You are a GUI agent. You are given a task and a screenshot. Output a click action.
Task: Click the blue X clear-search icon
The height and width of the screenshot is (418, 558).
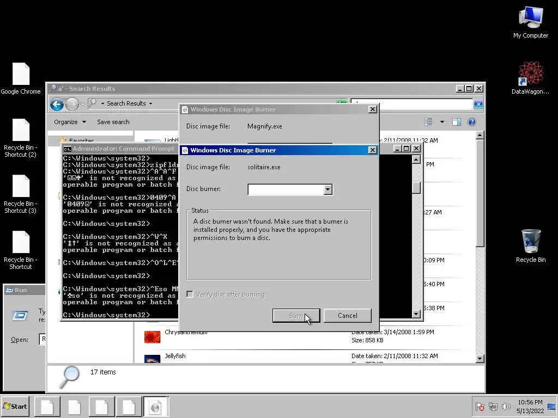tap(478, 104)
